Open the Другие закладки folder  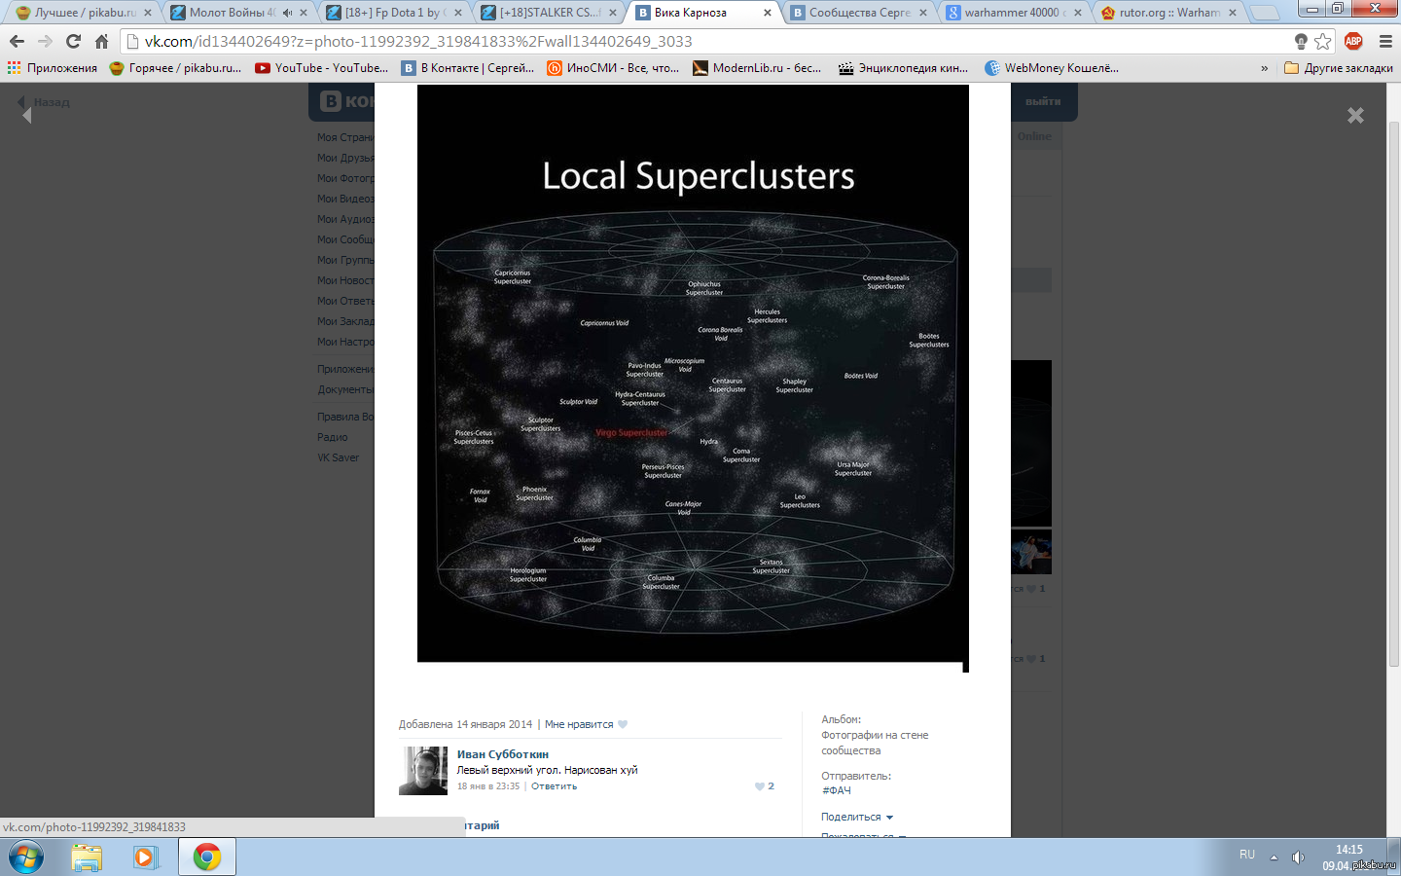[1338, 68]
